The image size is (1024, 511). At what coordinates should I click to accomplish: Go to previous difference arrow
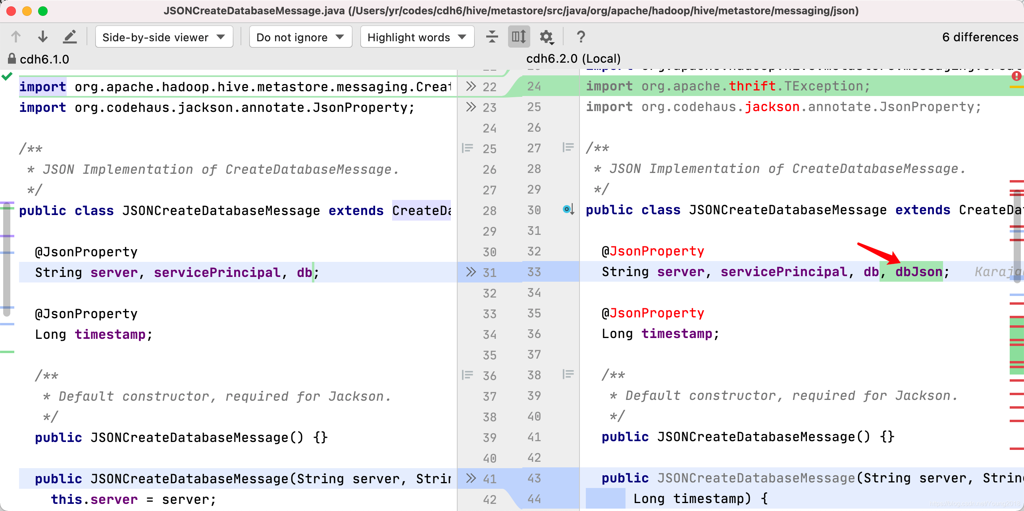point(16,37)
